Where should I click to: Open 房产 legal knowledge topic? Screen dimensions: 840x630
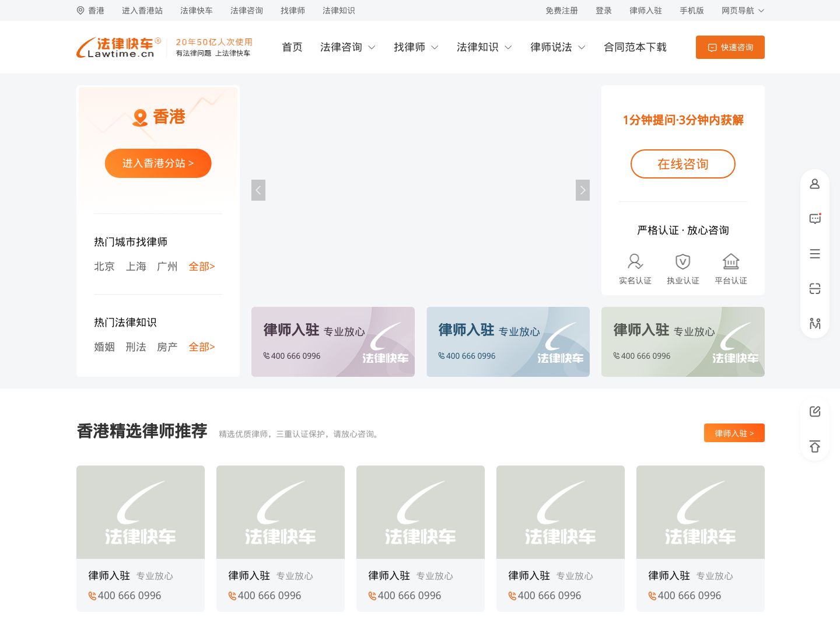(x=167, y=347)
